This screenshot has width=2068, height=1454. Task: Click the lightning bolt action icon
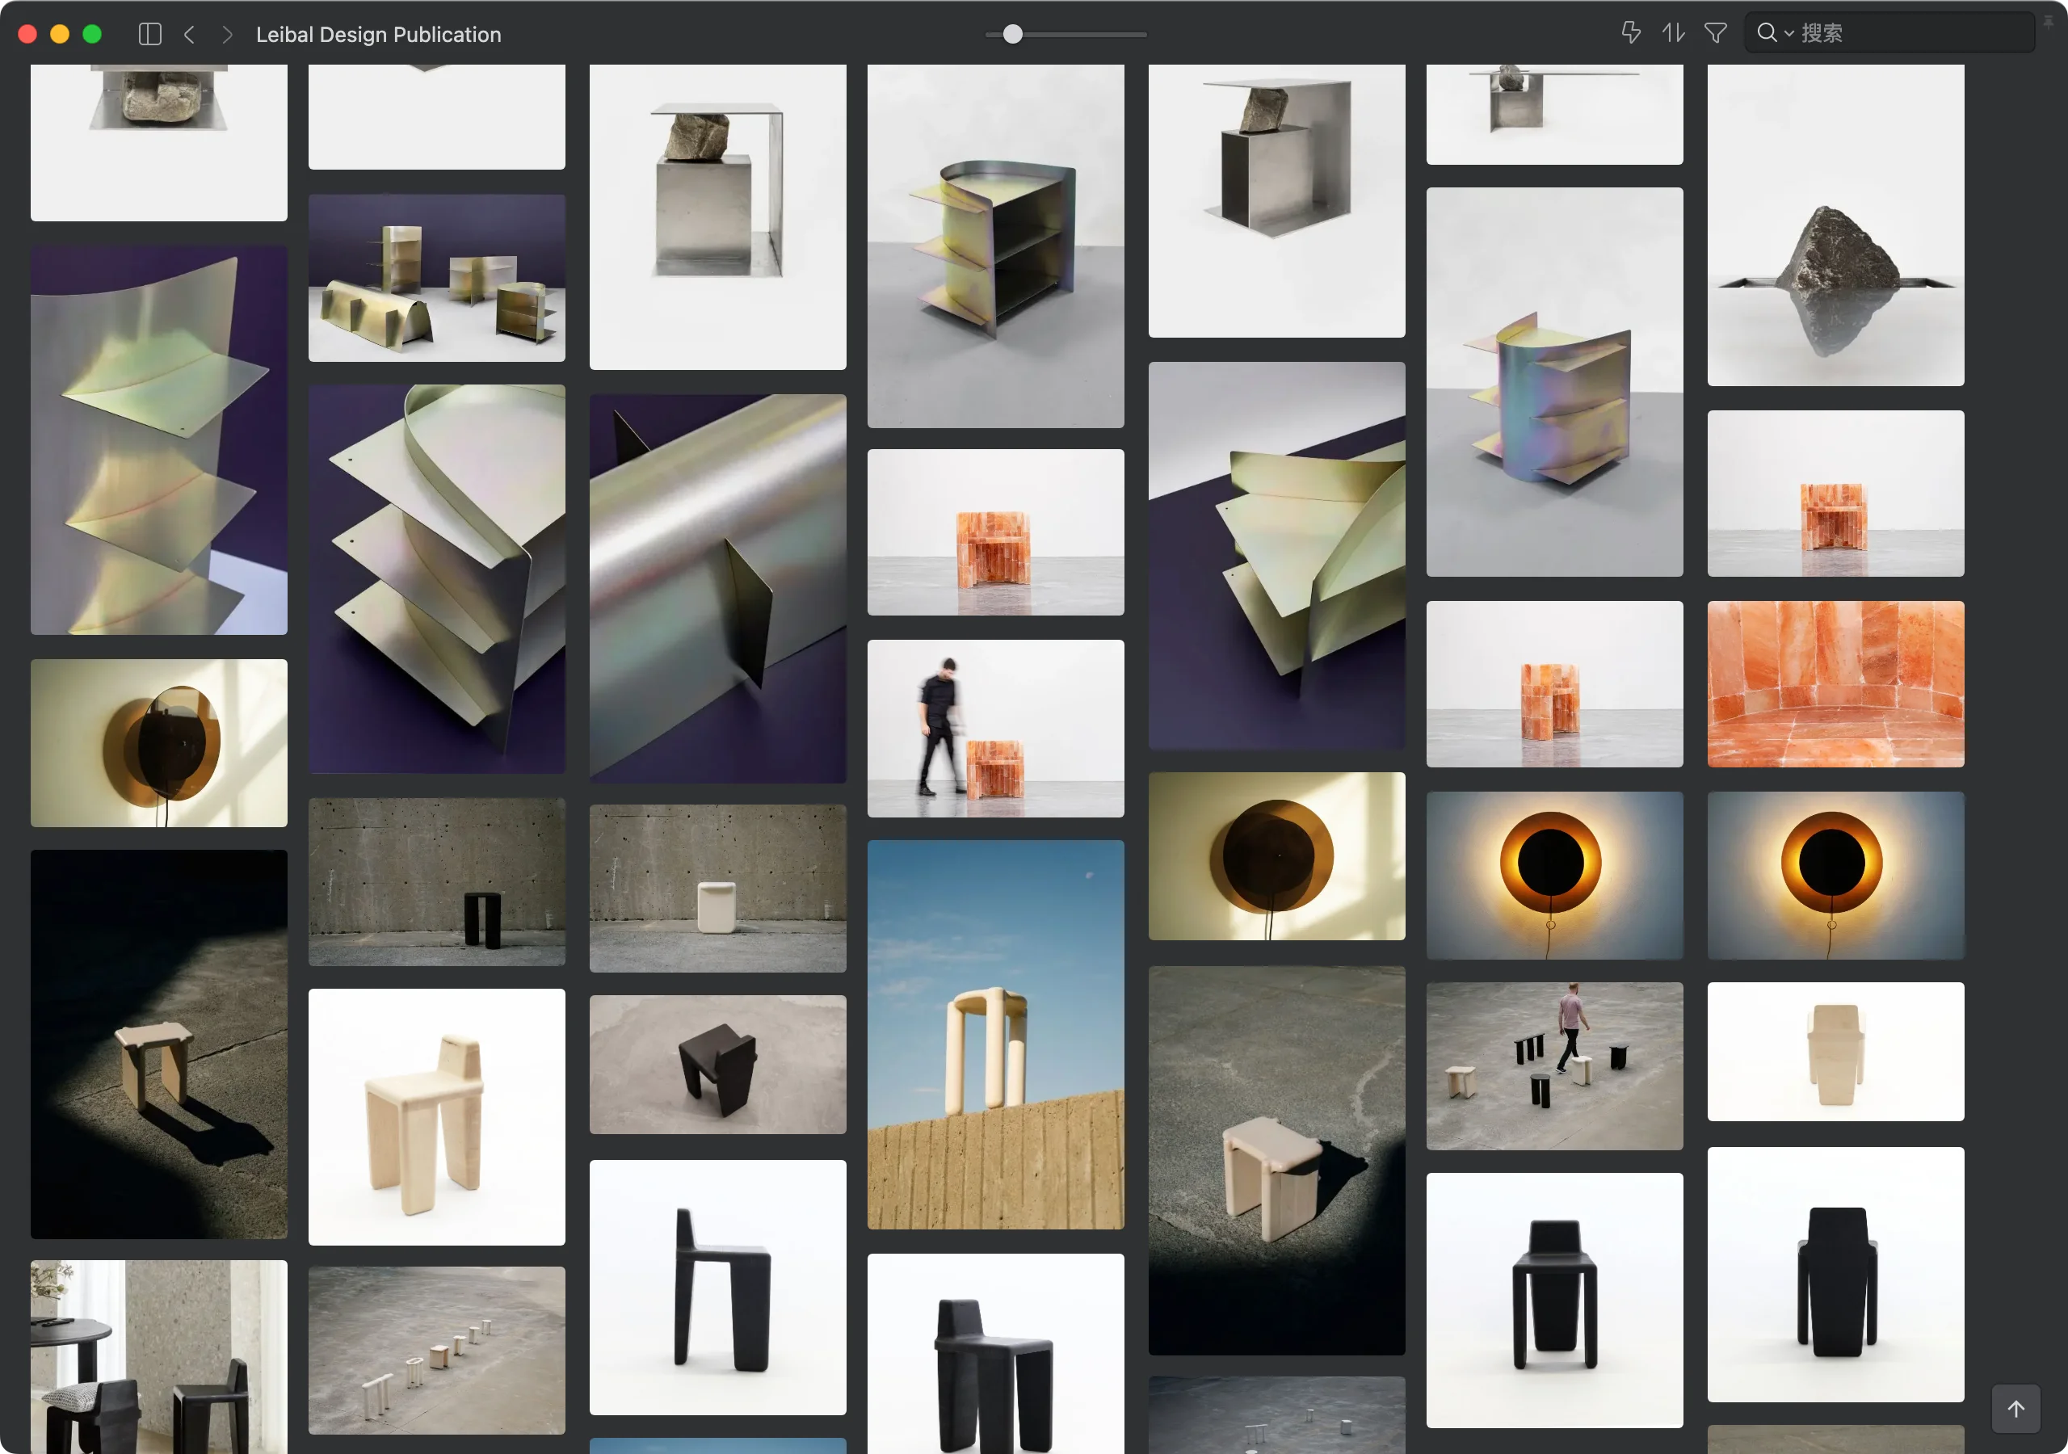tap(1630, 33)
